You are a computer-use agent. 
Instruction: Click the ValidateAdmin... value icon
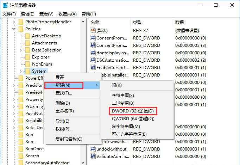[93, 157]
